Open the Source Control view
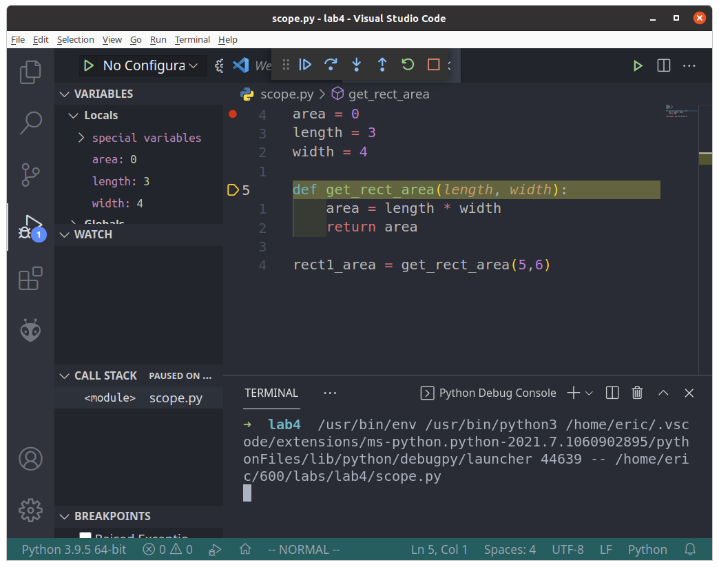719x567 pixels. click(x=30, y=174)
